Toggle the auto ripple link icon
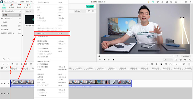This screenshot has width=193, height=99. click(x=6, y=68)
